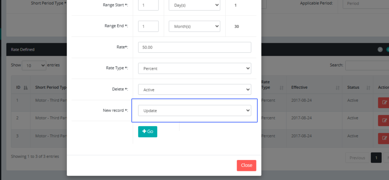Click the edit icon for row 1

pyautogui.click(x=384, y=102)
